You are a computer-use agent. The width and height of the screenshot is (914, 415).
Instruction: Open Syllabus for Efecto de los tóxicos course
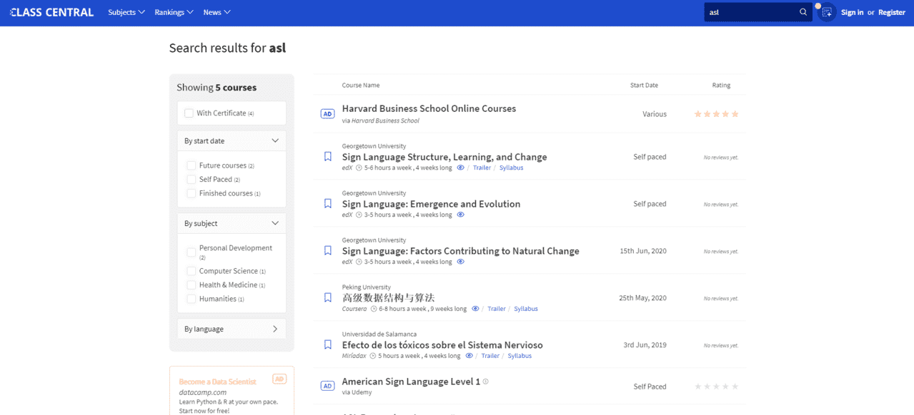(x=520, y=356)
